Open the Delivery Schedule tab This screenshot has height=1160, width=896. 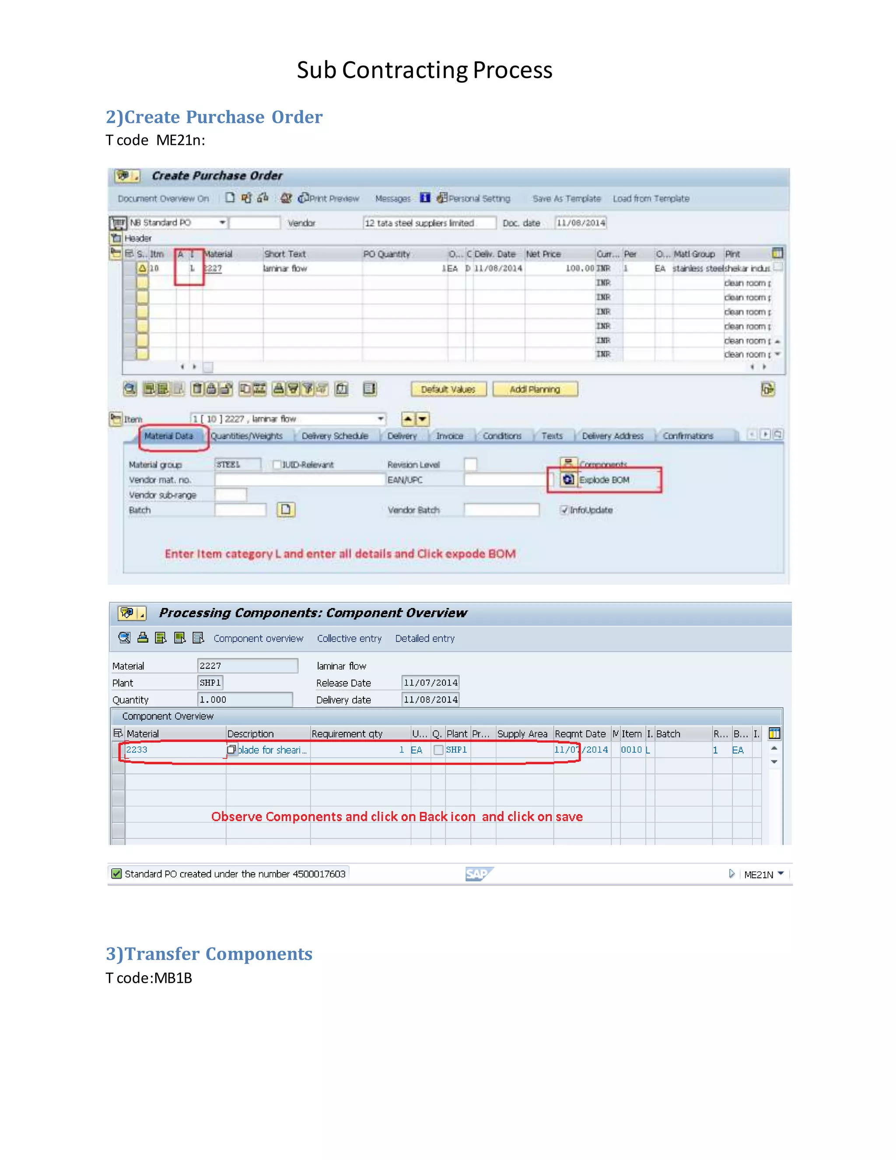click(x=335, y=436)
